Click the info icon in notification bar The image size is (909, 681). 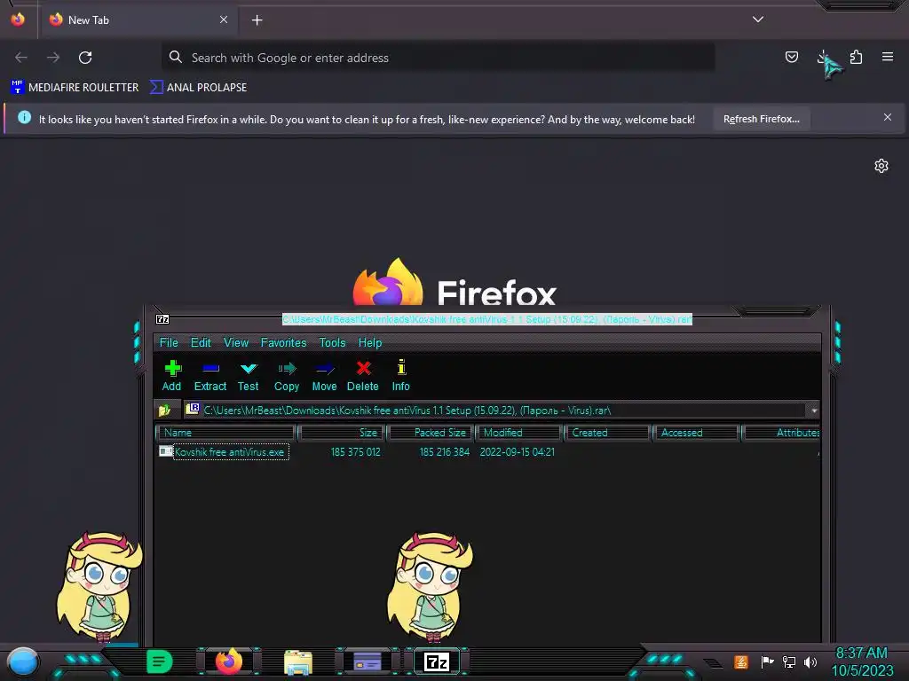(24, 118)
